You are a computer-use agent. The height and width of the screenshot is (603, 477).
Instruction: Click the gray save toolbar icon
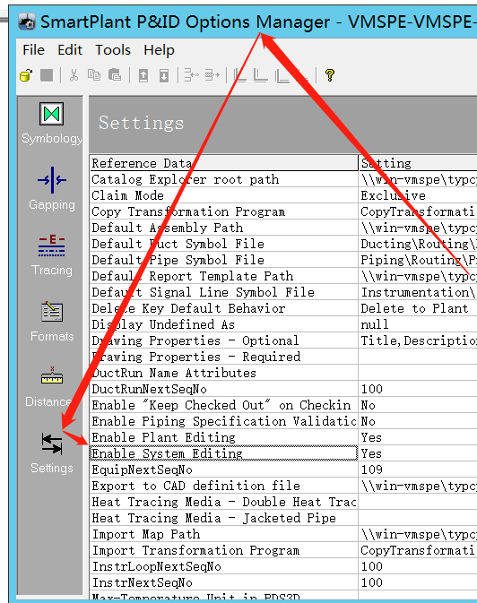click(x=47, y=75)
